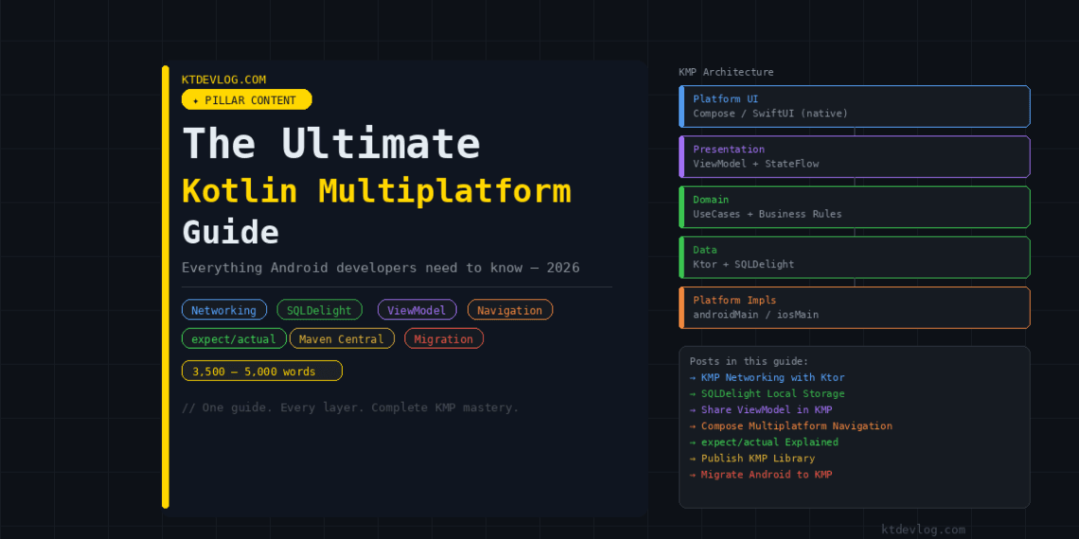Click the 'Guide' title word
Screen dimensions: 1079x539
(x=231, y=232)
